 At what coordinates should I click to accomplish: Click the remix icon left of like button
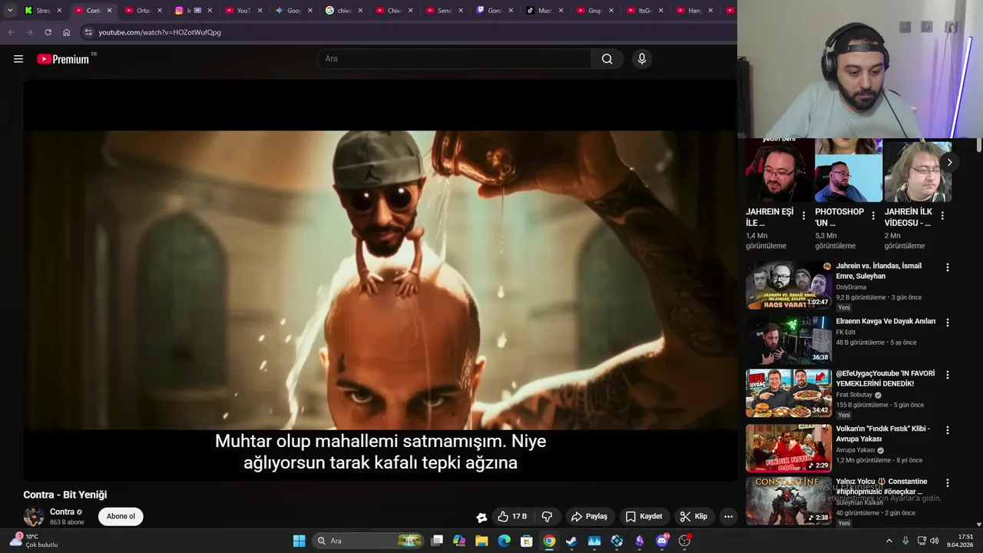[x=482, y=518]
